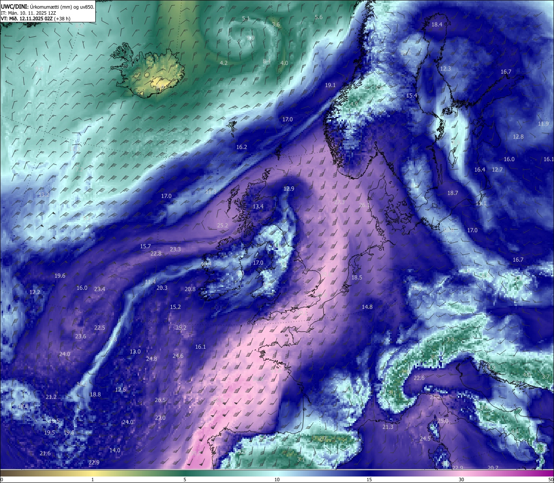Viewport: 554px width, 483px height.
Task: Click the 12.7 value on the map
Action: tap(497, 170)
